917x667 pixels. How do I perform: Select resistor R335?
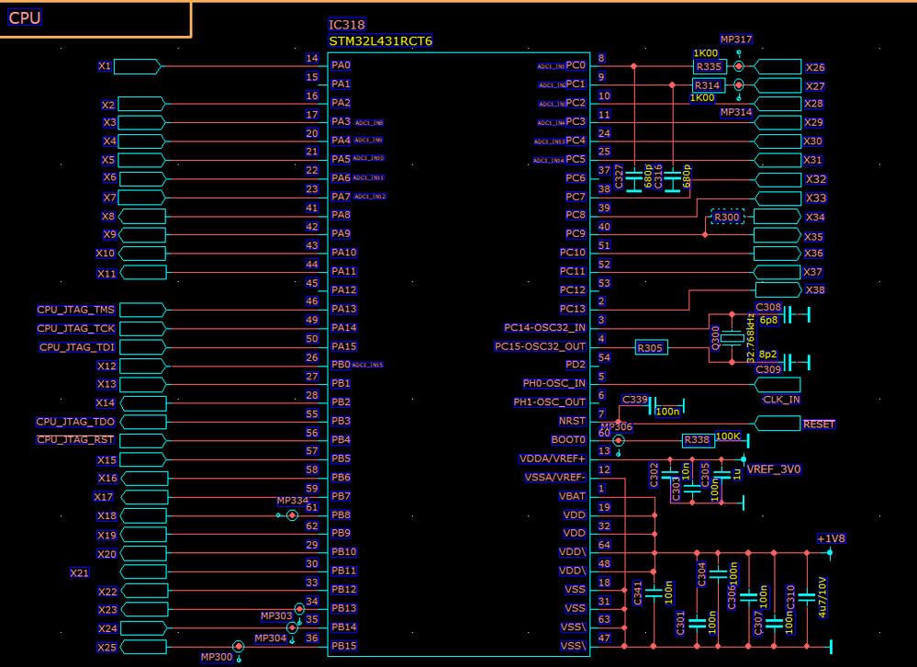[x=710, y=67]
